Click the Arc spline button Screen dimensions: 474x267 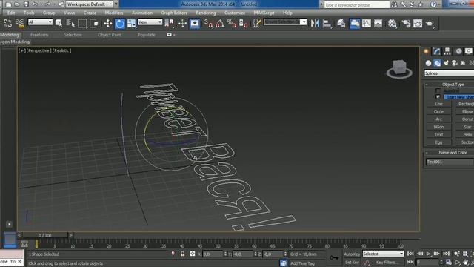(438, 119)
